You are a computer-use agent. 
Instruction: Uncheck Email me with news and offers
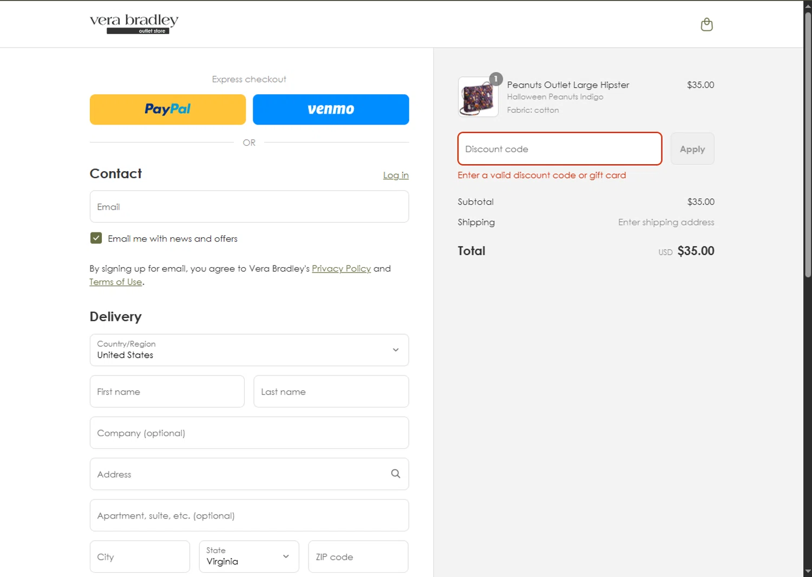(x=96, y=238)
